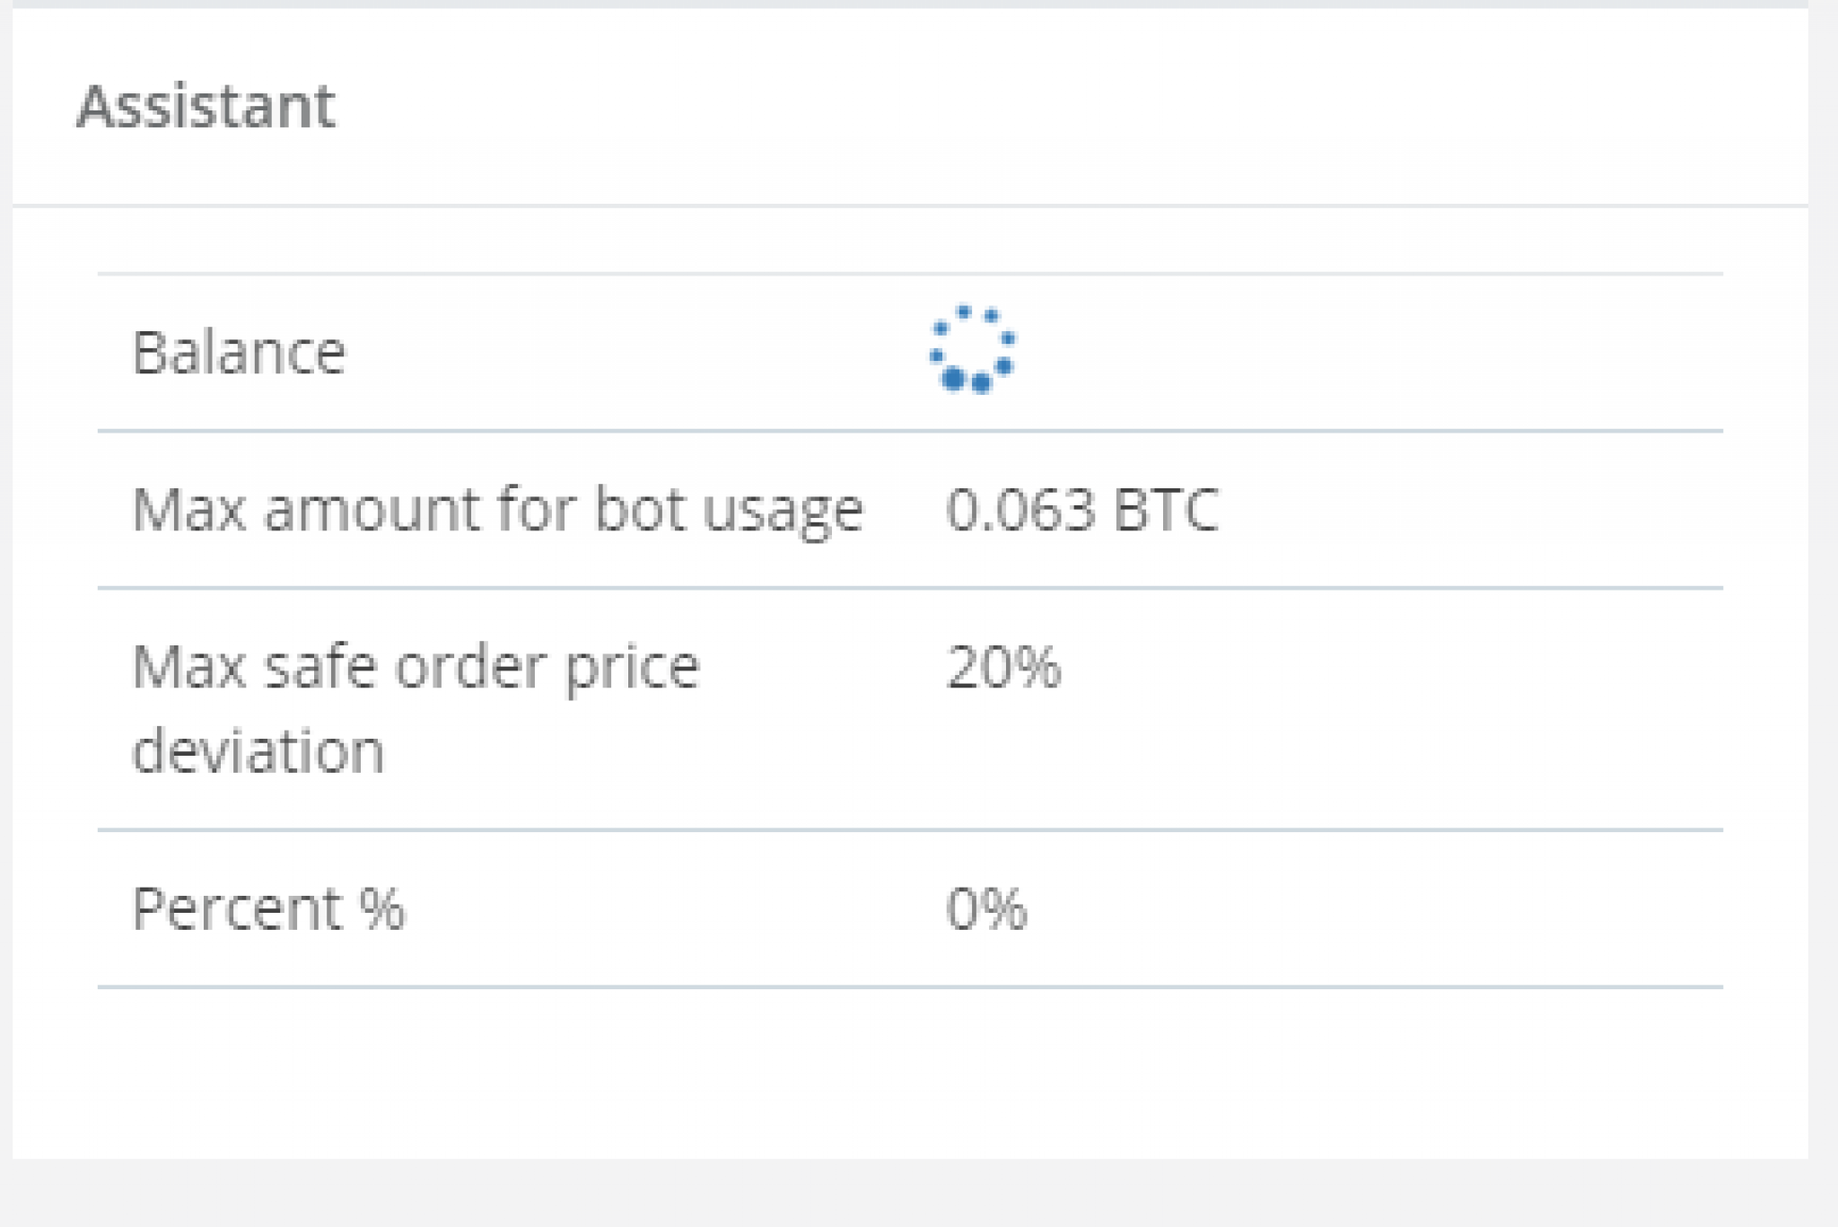Screen dimensions: 1838x1227
Task: Select the 20% deviation value
Action: (1002, 667)
